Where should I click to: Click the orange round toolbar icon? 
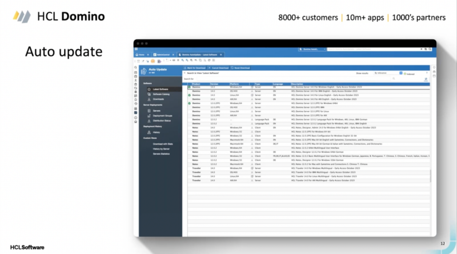point(153,60)
